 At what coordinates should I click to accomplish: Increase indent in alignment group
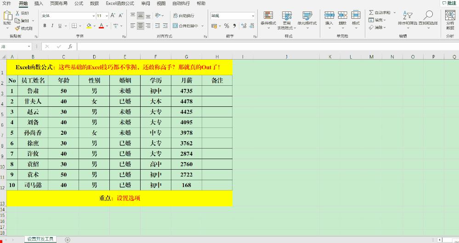click(x=165, y=26)
